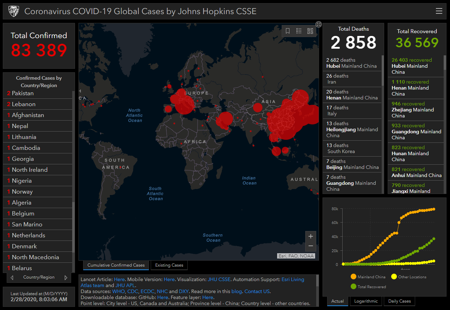
Task: Switch to Existing Cases map tab
Action: click(169, 265)
